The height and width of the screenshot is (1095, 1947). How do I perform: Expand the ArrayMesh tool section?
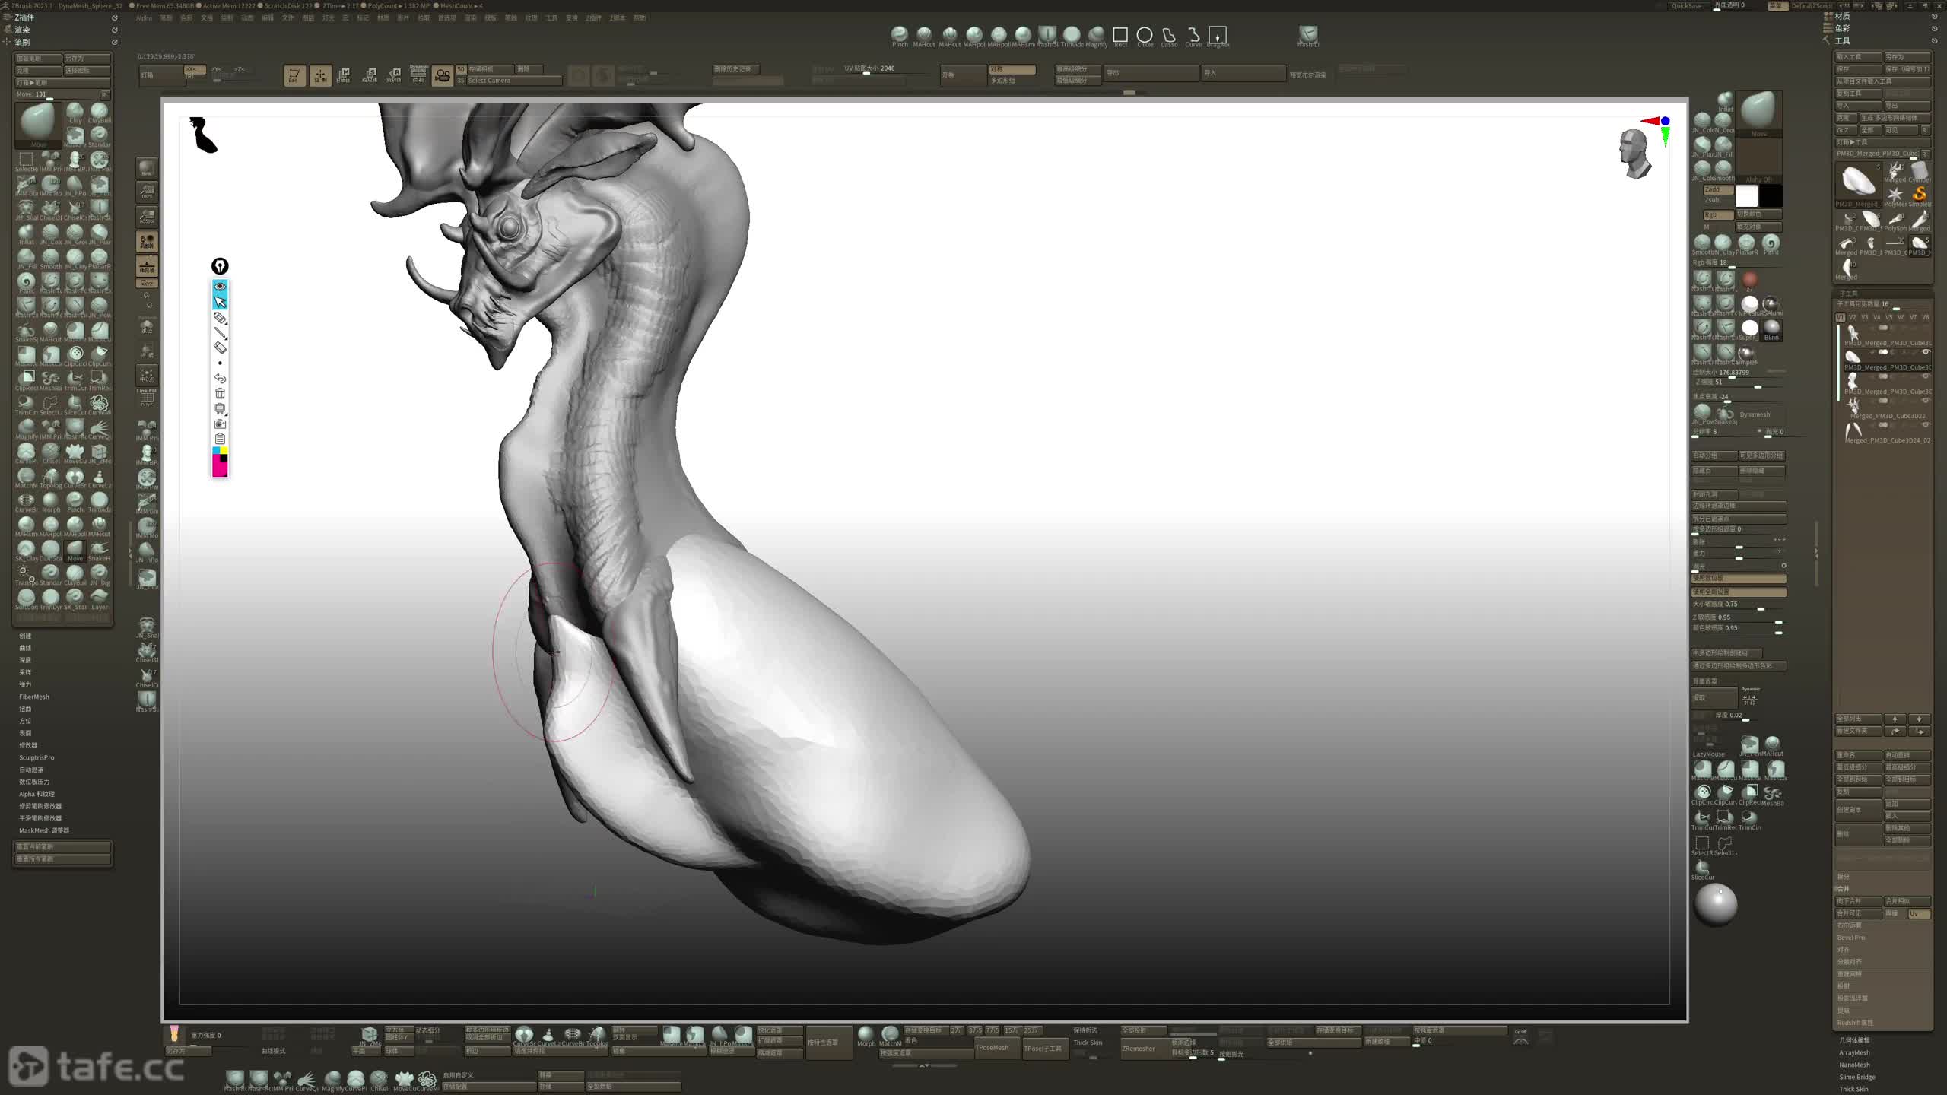pyautogui.click(x=1854, y=1053)
